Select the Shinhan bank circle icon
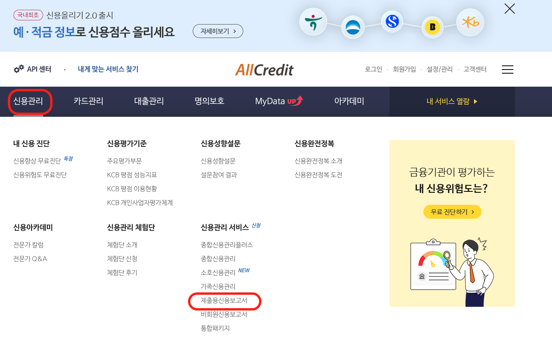 (391, 21)
